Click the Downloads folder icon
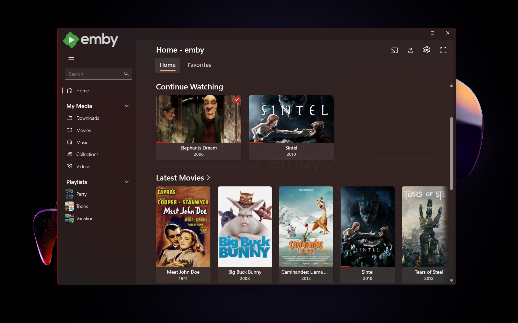The height and width of the screenshot is (323, 518). coord(69,118)
